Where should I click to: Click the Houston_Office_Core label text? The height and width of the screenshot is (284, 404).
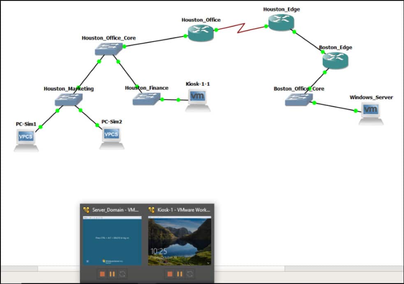[x=109, y=38]
